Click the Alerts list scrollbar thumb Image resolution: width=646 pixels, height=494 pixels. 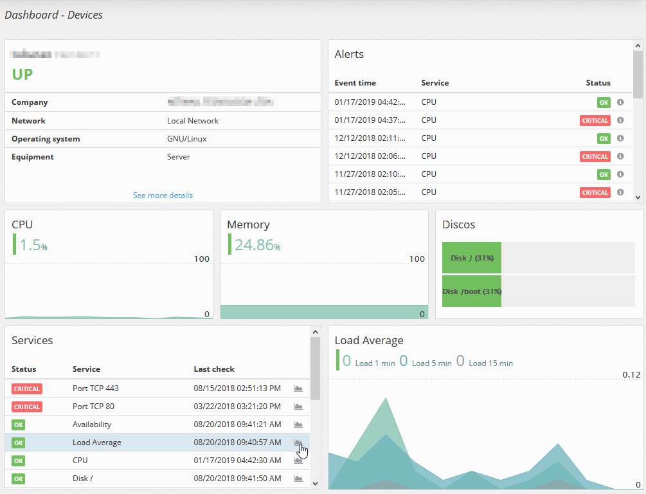click(x=638, y=75)
